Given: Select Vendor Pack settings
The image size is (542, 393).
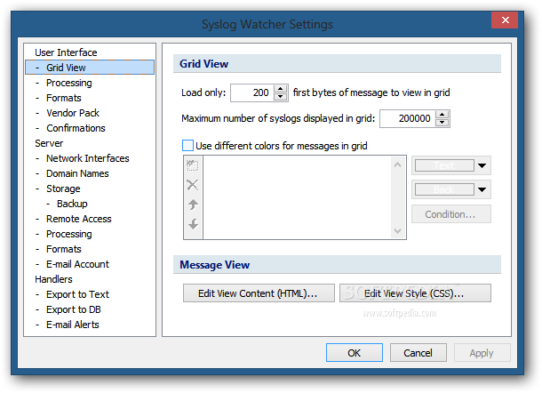Looking at the screenshot, I should (73, 113).
